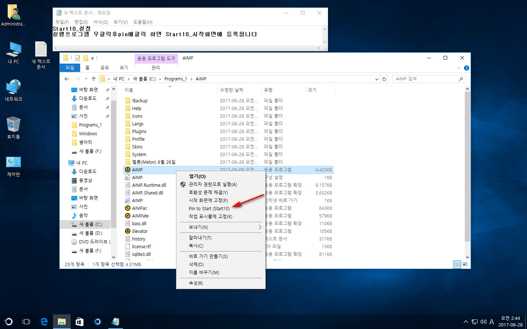Viewport: 527px width, 329px height.
Task: Click the help icon in Explorer ribbon
Action: pos(466,68)
